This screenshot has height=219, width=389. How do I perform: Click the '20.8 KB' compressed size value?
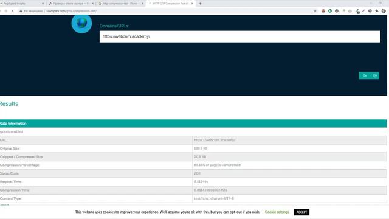click(200, 157)
